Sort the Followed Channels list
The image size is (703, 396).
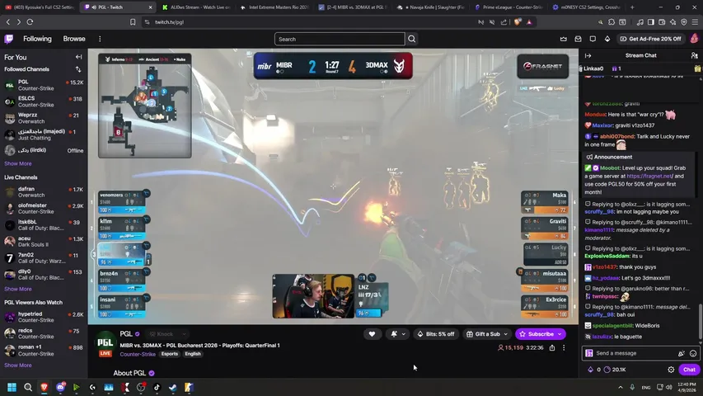(x=78, y=69)
